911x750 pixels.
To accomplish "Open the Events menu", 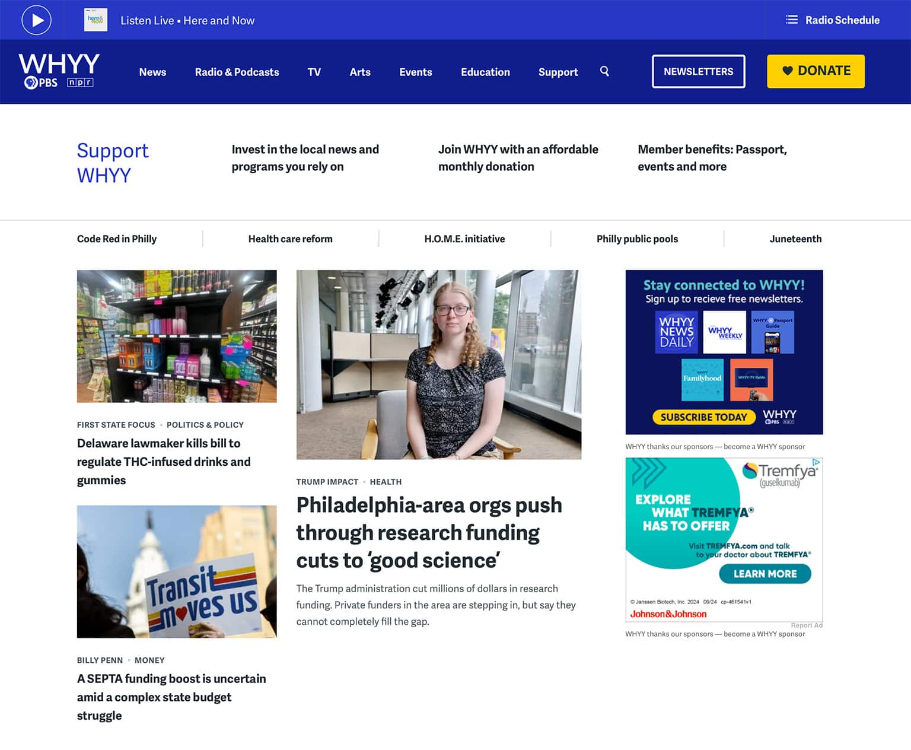I will [416, 72].
